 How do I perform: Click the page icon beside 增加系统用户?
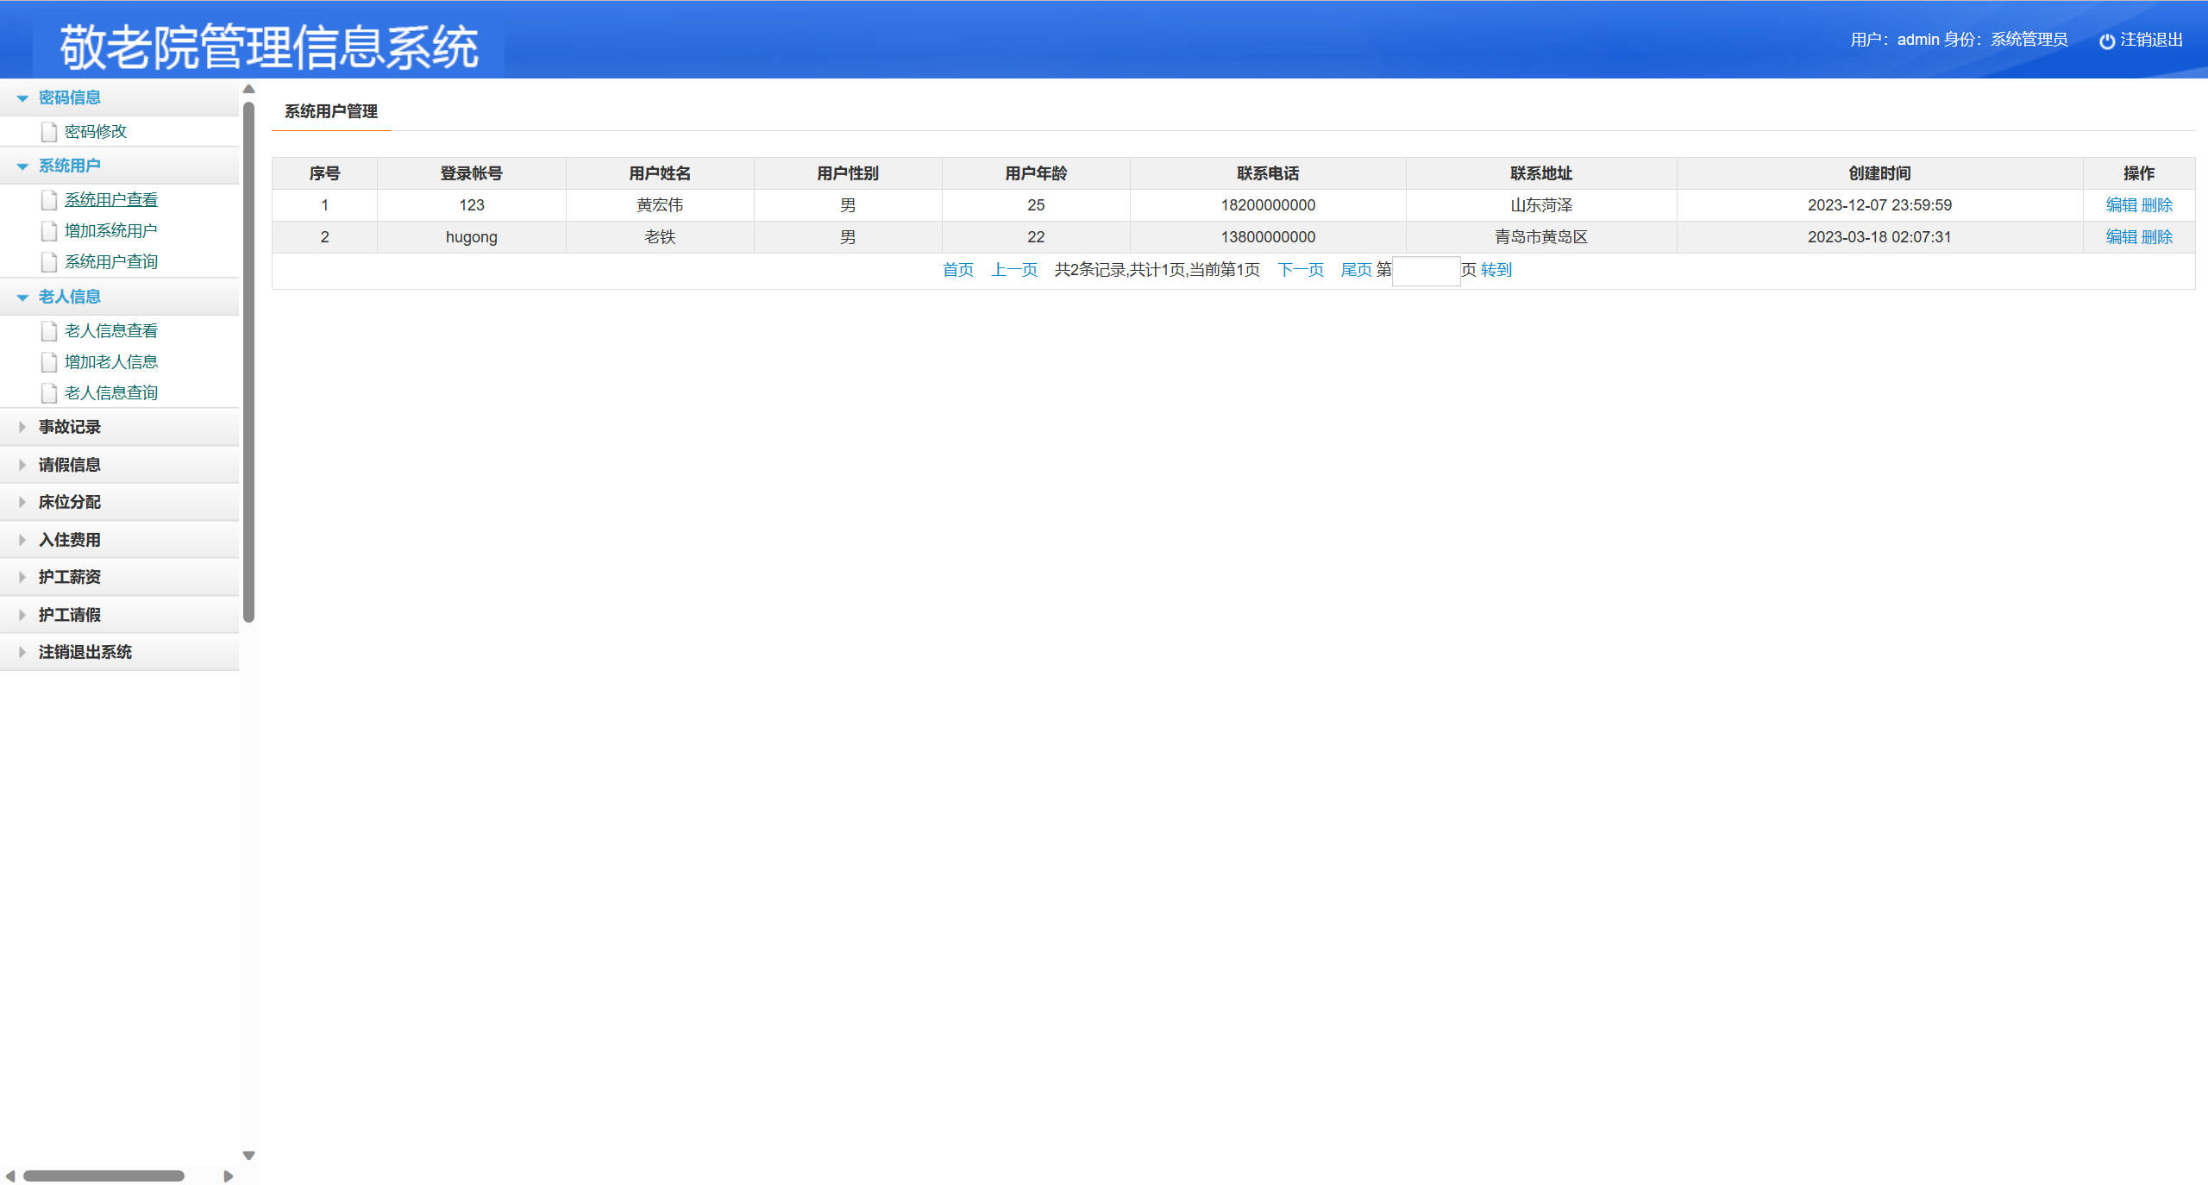click(x=49, y=231)
